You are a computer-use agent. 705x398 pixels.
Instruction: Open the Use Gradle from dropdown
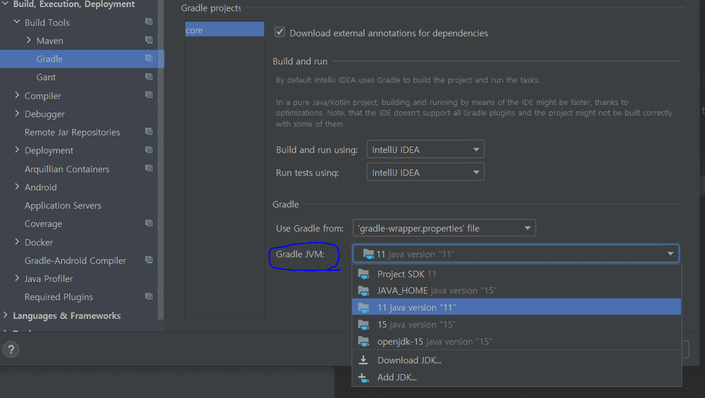coord(444,228)
